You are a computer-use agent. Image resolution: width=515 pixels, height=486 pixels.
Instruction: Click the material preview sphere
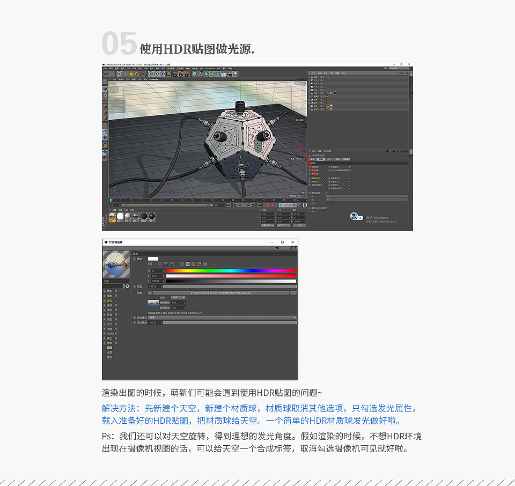click(x=116, y=264)
